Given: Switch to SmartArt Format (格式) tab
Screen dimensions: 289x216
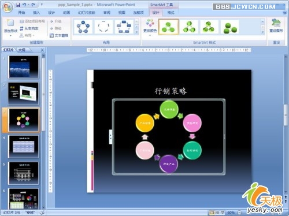Looking at the screenshot, I should coord(171,13).
